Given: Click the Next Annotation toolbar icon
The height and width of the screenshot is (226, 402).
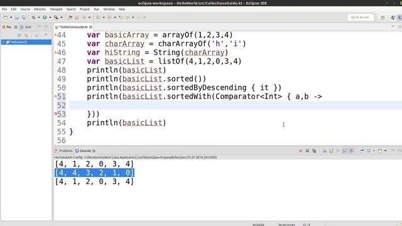Looking at the screenshot, I should [98, 18].
